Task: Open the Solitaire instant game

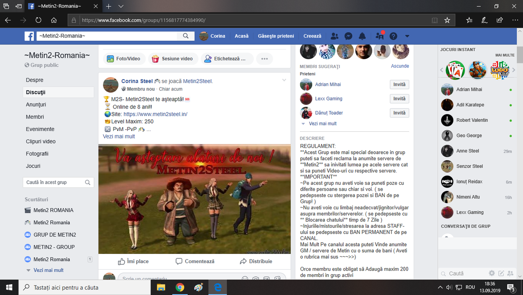Action: coord(455,70)
